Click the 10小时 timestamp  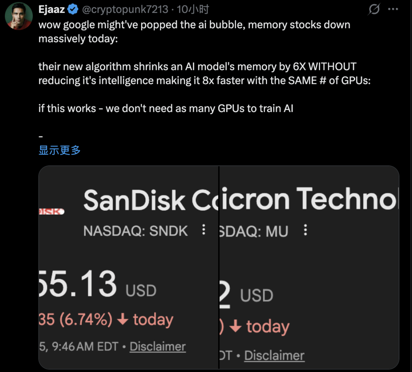193,10
